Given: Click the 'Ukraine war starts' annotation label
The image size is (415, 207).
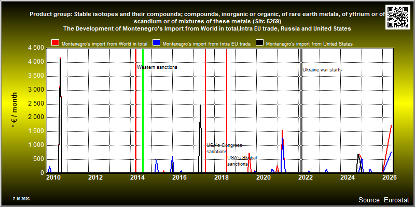Looking at the screenshot, I should pyautogui.click(x=322, y=70).
